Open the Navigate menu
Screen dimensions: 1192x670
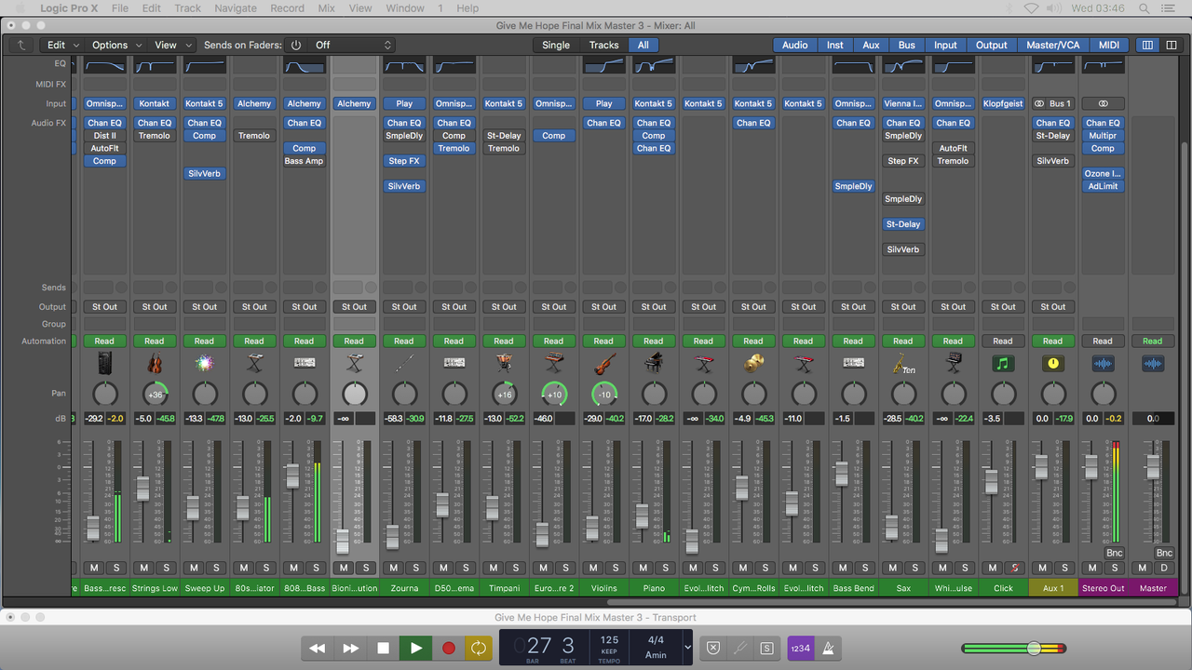pos(236,8)
